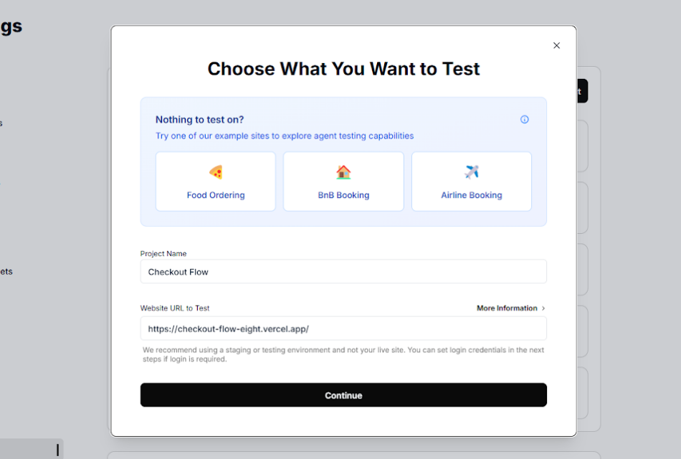The width and height of the screenshot is (681, 459).
Task: Click the house icon on the BnB Booking card
Action: point(343,171)
